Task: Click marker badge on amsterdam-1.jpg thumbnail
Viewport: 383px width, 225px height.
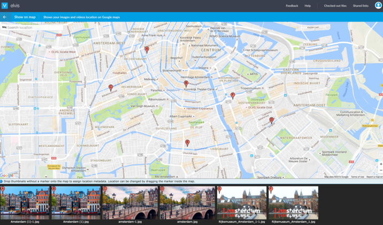Action: click(105, 190)
